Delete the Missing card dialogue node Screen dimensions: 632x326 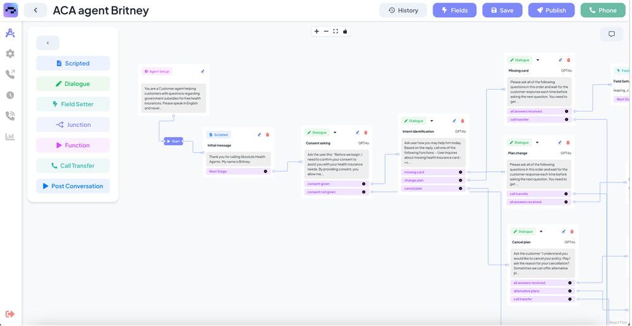pyautogui.click(x=568, y=60)
